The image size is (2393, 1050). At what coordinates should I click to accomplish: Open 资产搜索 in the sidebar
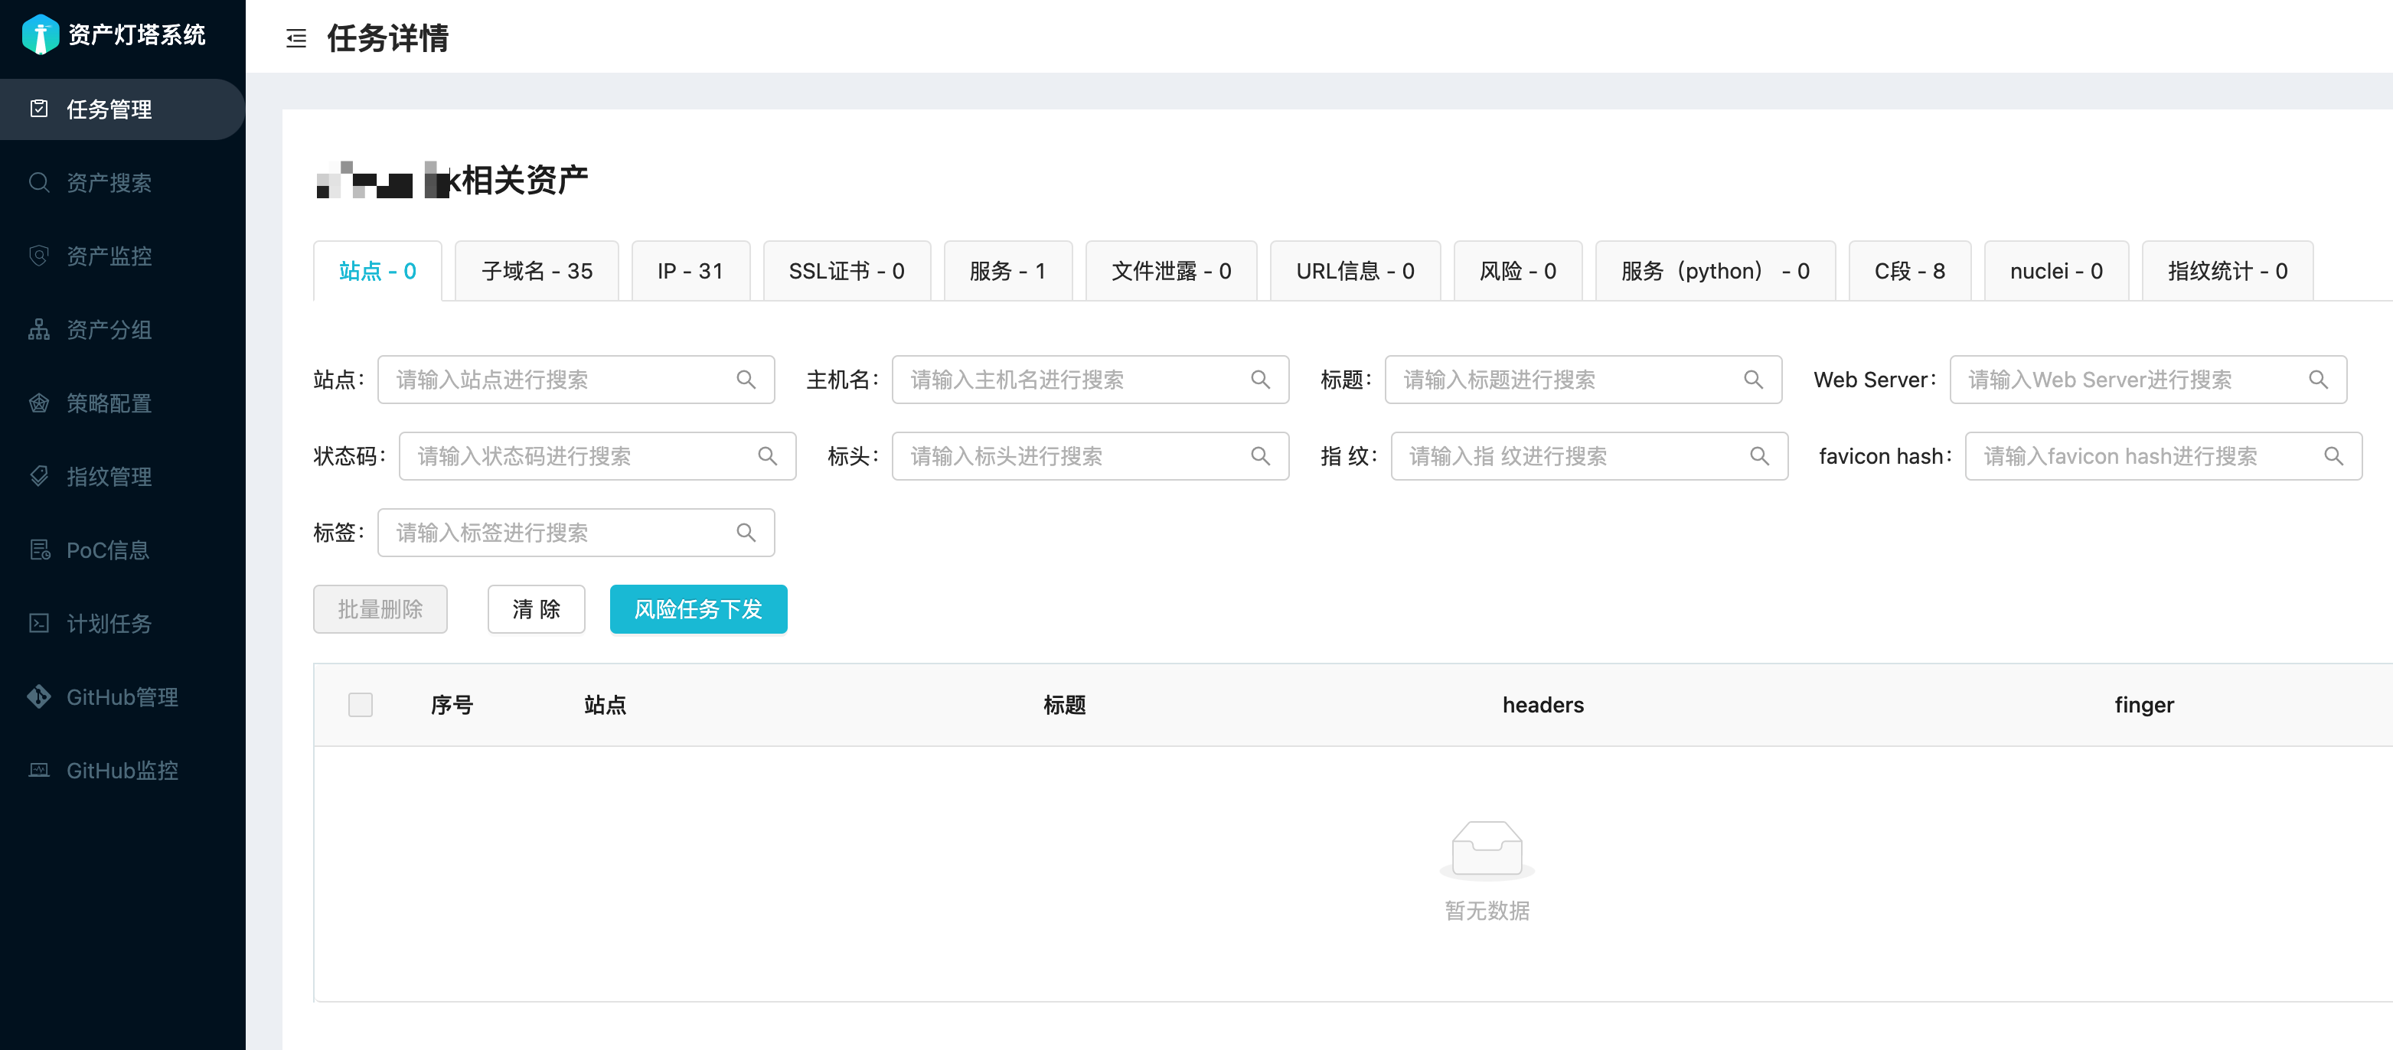pyautogui.click(x=109, y=183)
